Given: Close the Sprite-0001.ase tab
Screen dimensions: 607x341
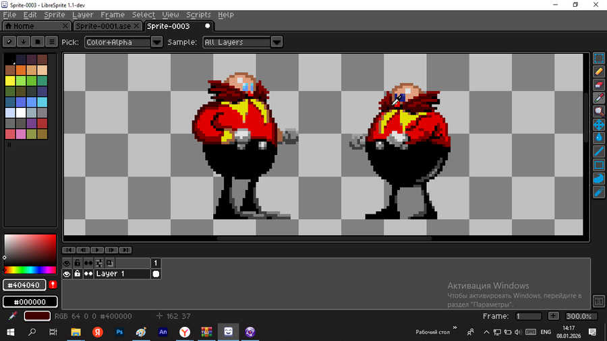Looking at the screenshot, I should point(136,26).
